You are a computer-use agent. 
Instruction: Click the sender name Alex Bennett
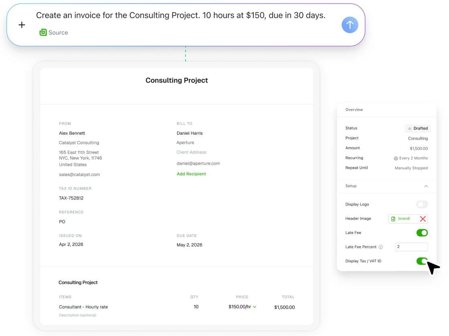72,133
